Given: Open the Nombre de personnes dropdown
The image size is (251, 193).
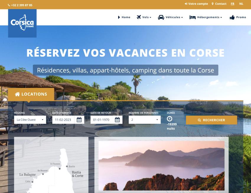Looking at the screenshot, I should point(144,120).
